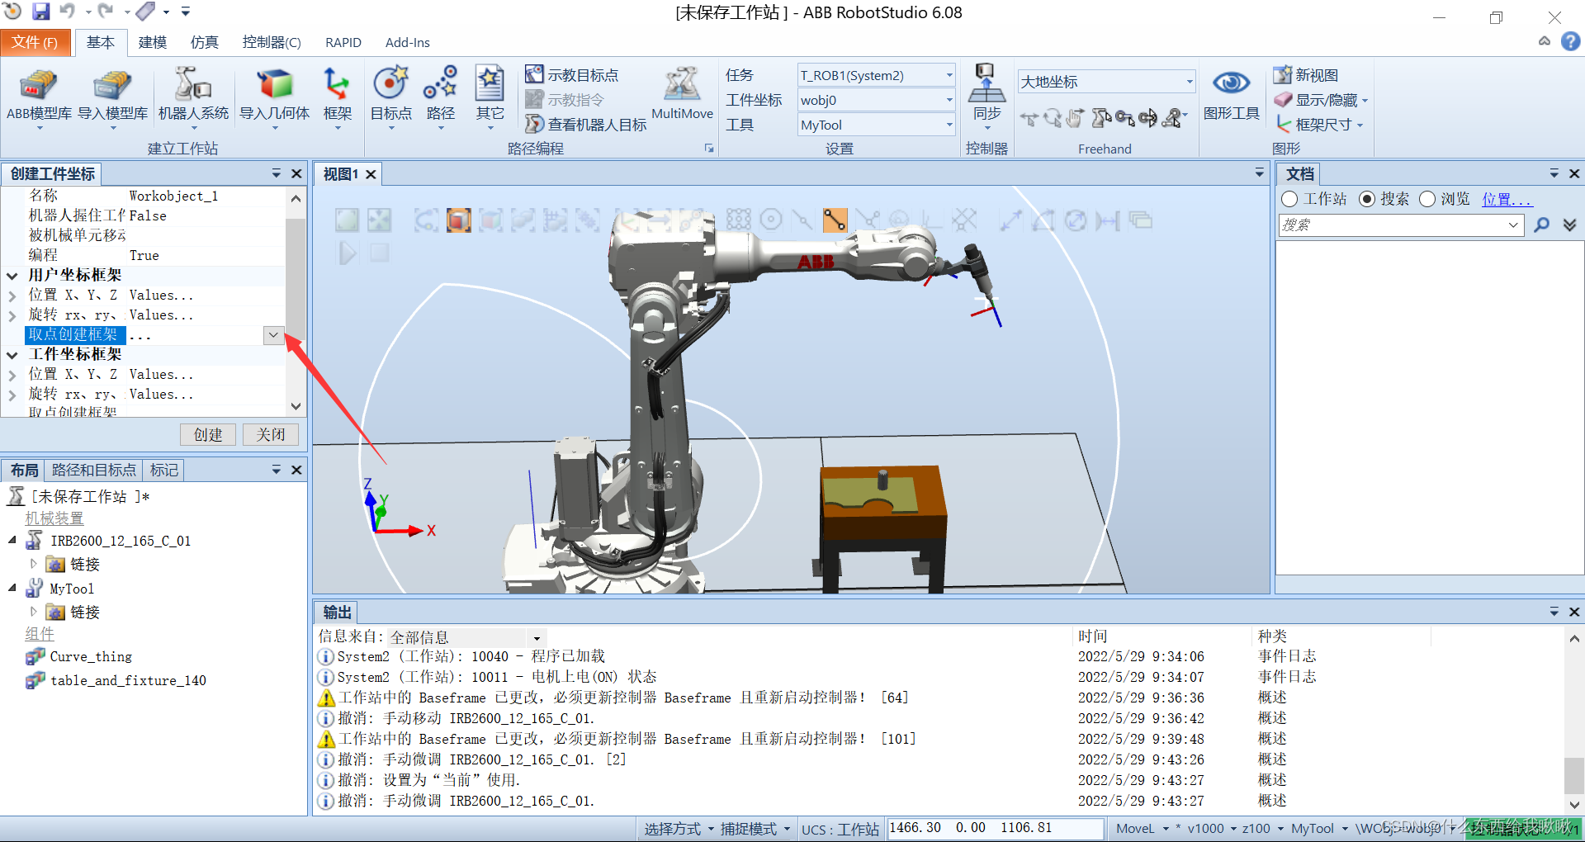Select the 浏览 radio button
The image size is (1585, 842).
tap(1427, 199)
